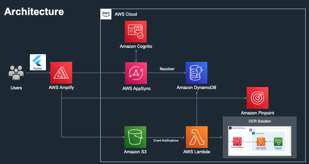Select the "Amazon EFS" small label
The width and height of the screenshot is (309, 164).
(x=278, y=148)
